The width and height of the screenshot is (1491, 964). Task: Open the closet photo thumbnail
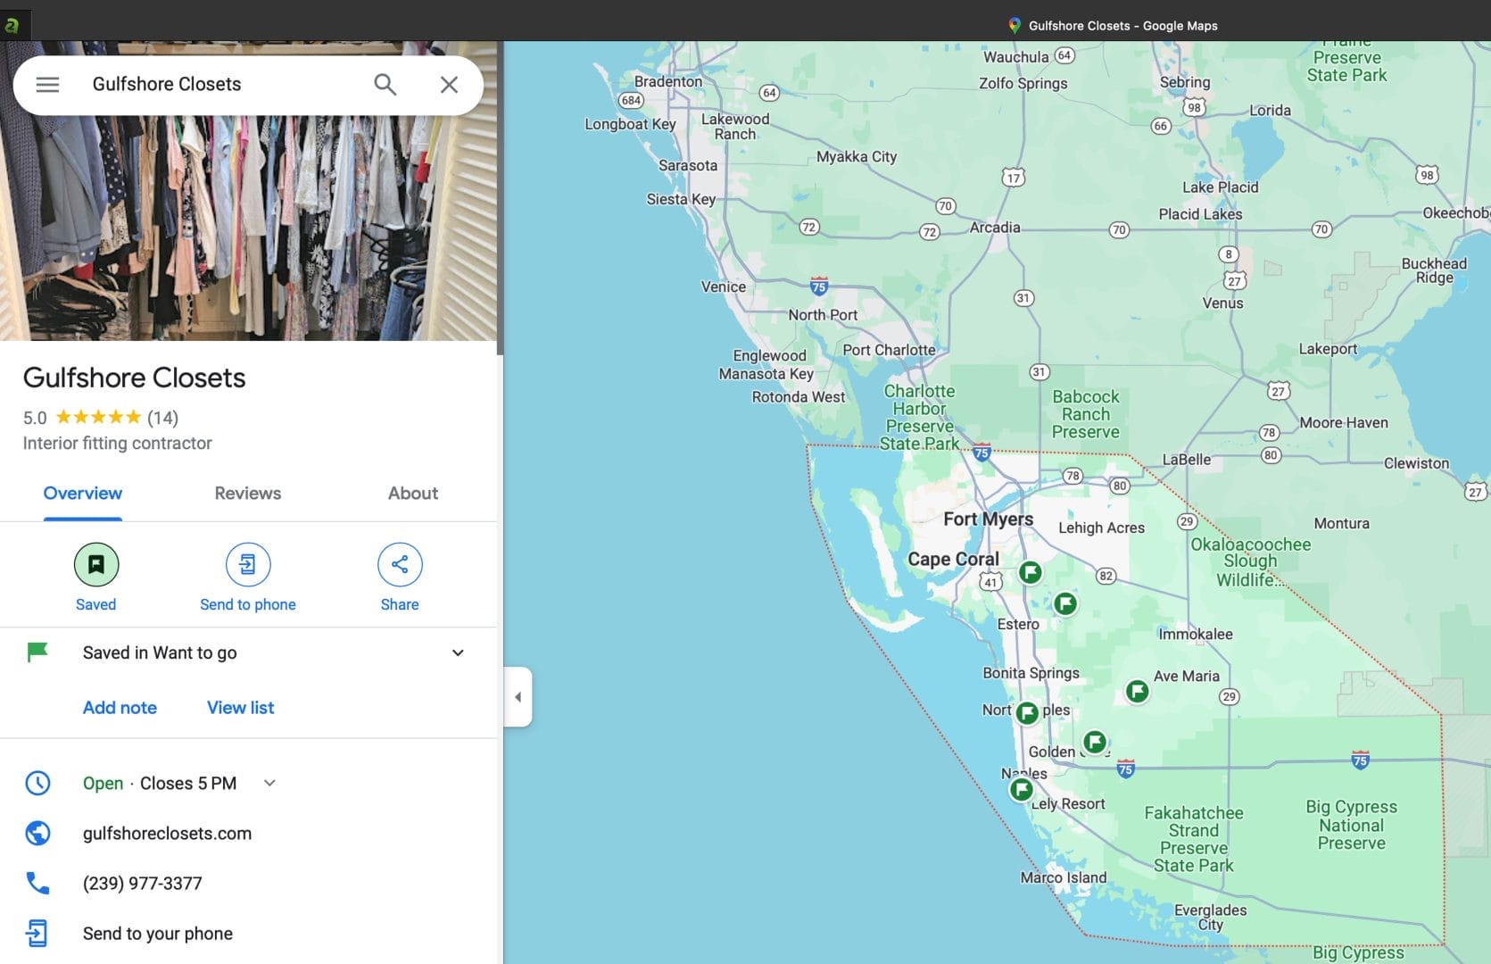coord(249,228)
